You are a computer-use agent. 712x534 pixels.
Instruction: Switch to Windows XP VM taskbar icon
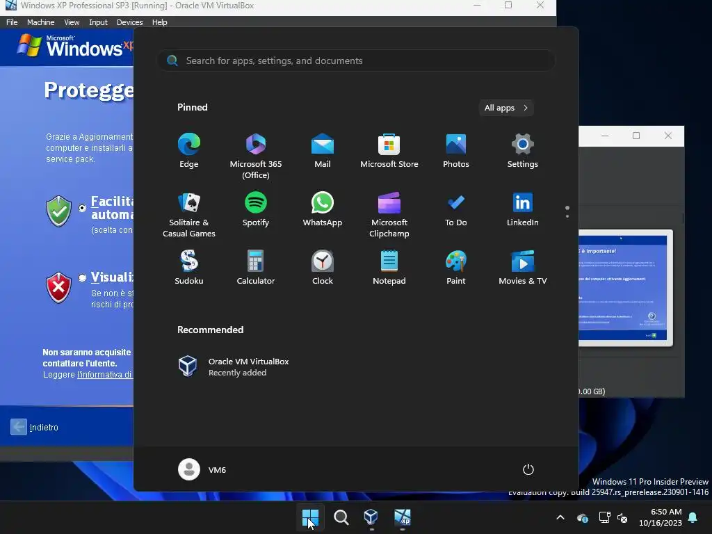tap(403, 517)
